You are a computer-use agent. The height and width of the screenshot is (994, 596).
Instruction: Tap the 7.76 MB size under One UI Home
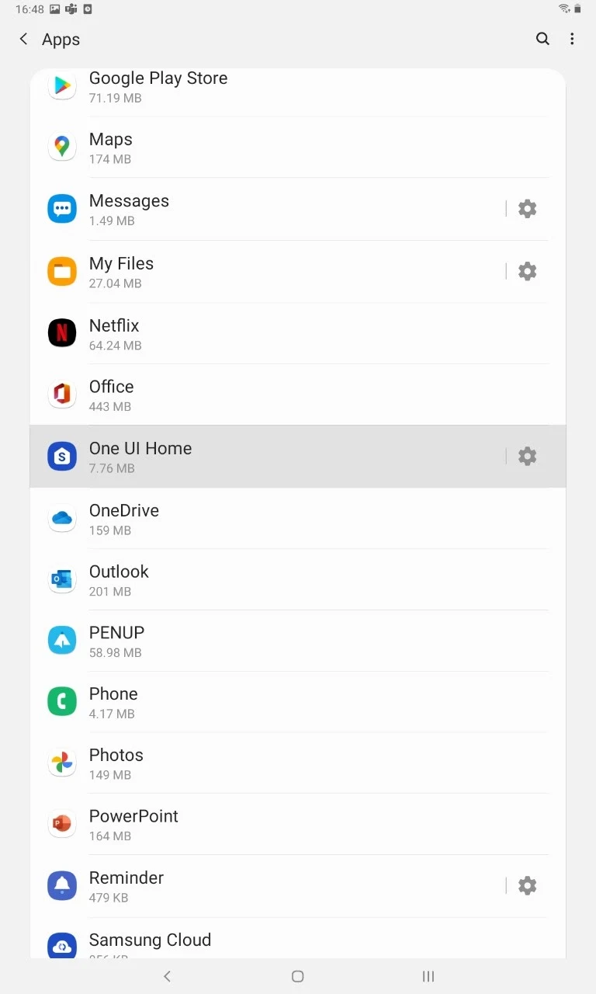[112, 468]
